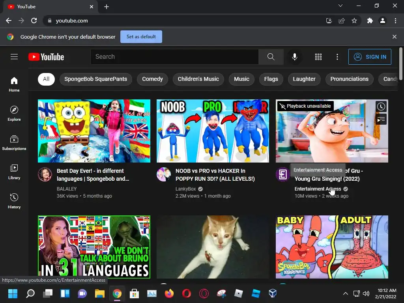The image size is (404, 303).
Task: Open the YouTube guide hamburger menu
Action: pos(14,57)
